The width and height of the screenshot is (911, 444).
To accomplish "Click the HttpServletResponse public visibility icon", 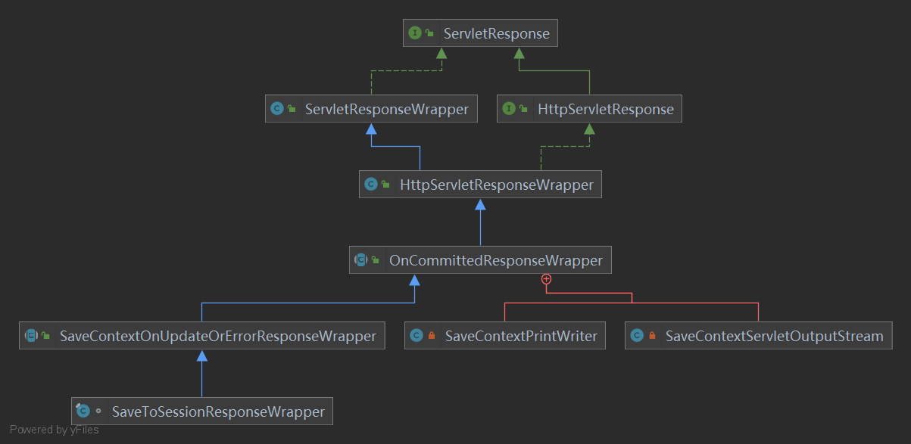I will tap(523, 109).
